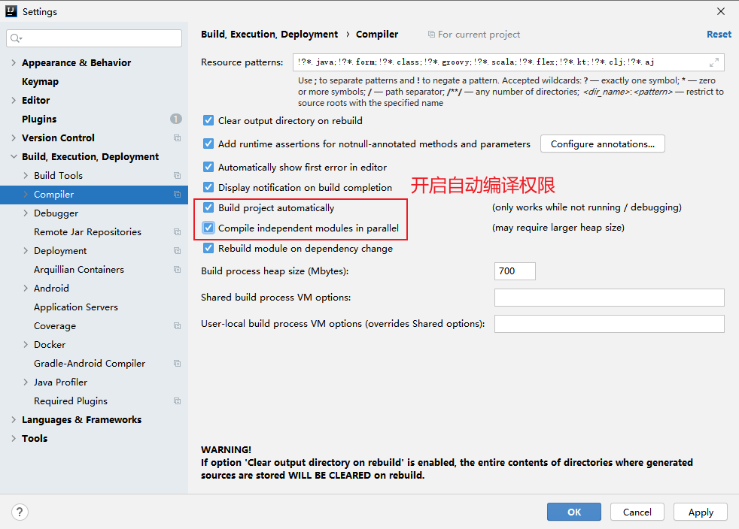Collapse Build, Execution, Deployment section

coord(14,157)
